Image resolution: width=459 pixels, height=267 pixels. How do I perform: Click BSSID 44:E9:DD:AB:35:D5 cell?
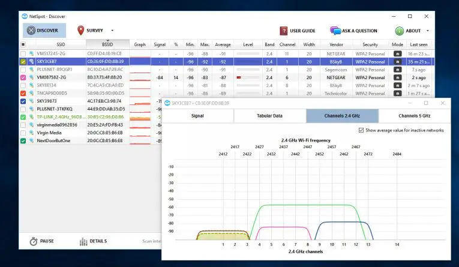coord(106,109)
